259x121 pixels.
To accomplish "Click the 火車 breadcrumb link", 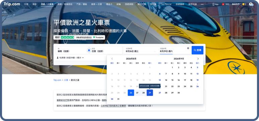I will 66,80.
